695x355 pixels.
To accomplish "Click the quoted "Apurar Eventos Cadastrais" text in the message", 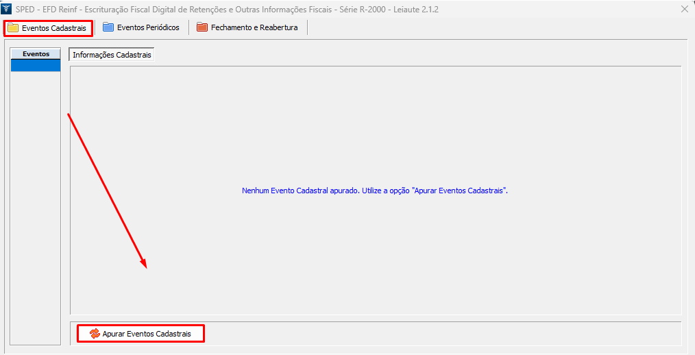I will pyautogui.click(x=459, y=191).
